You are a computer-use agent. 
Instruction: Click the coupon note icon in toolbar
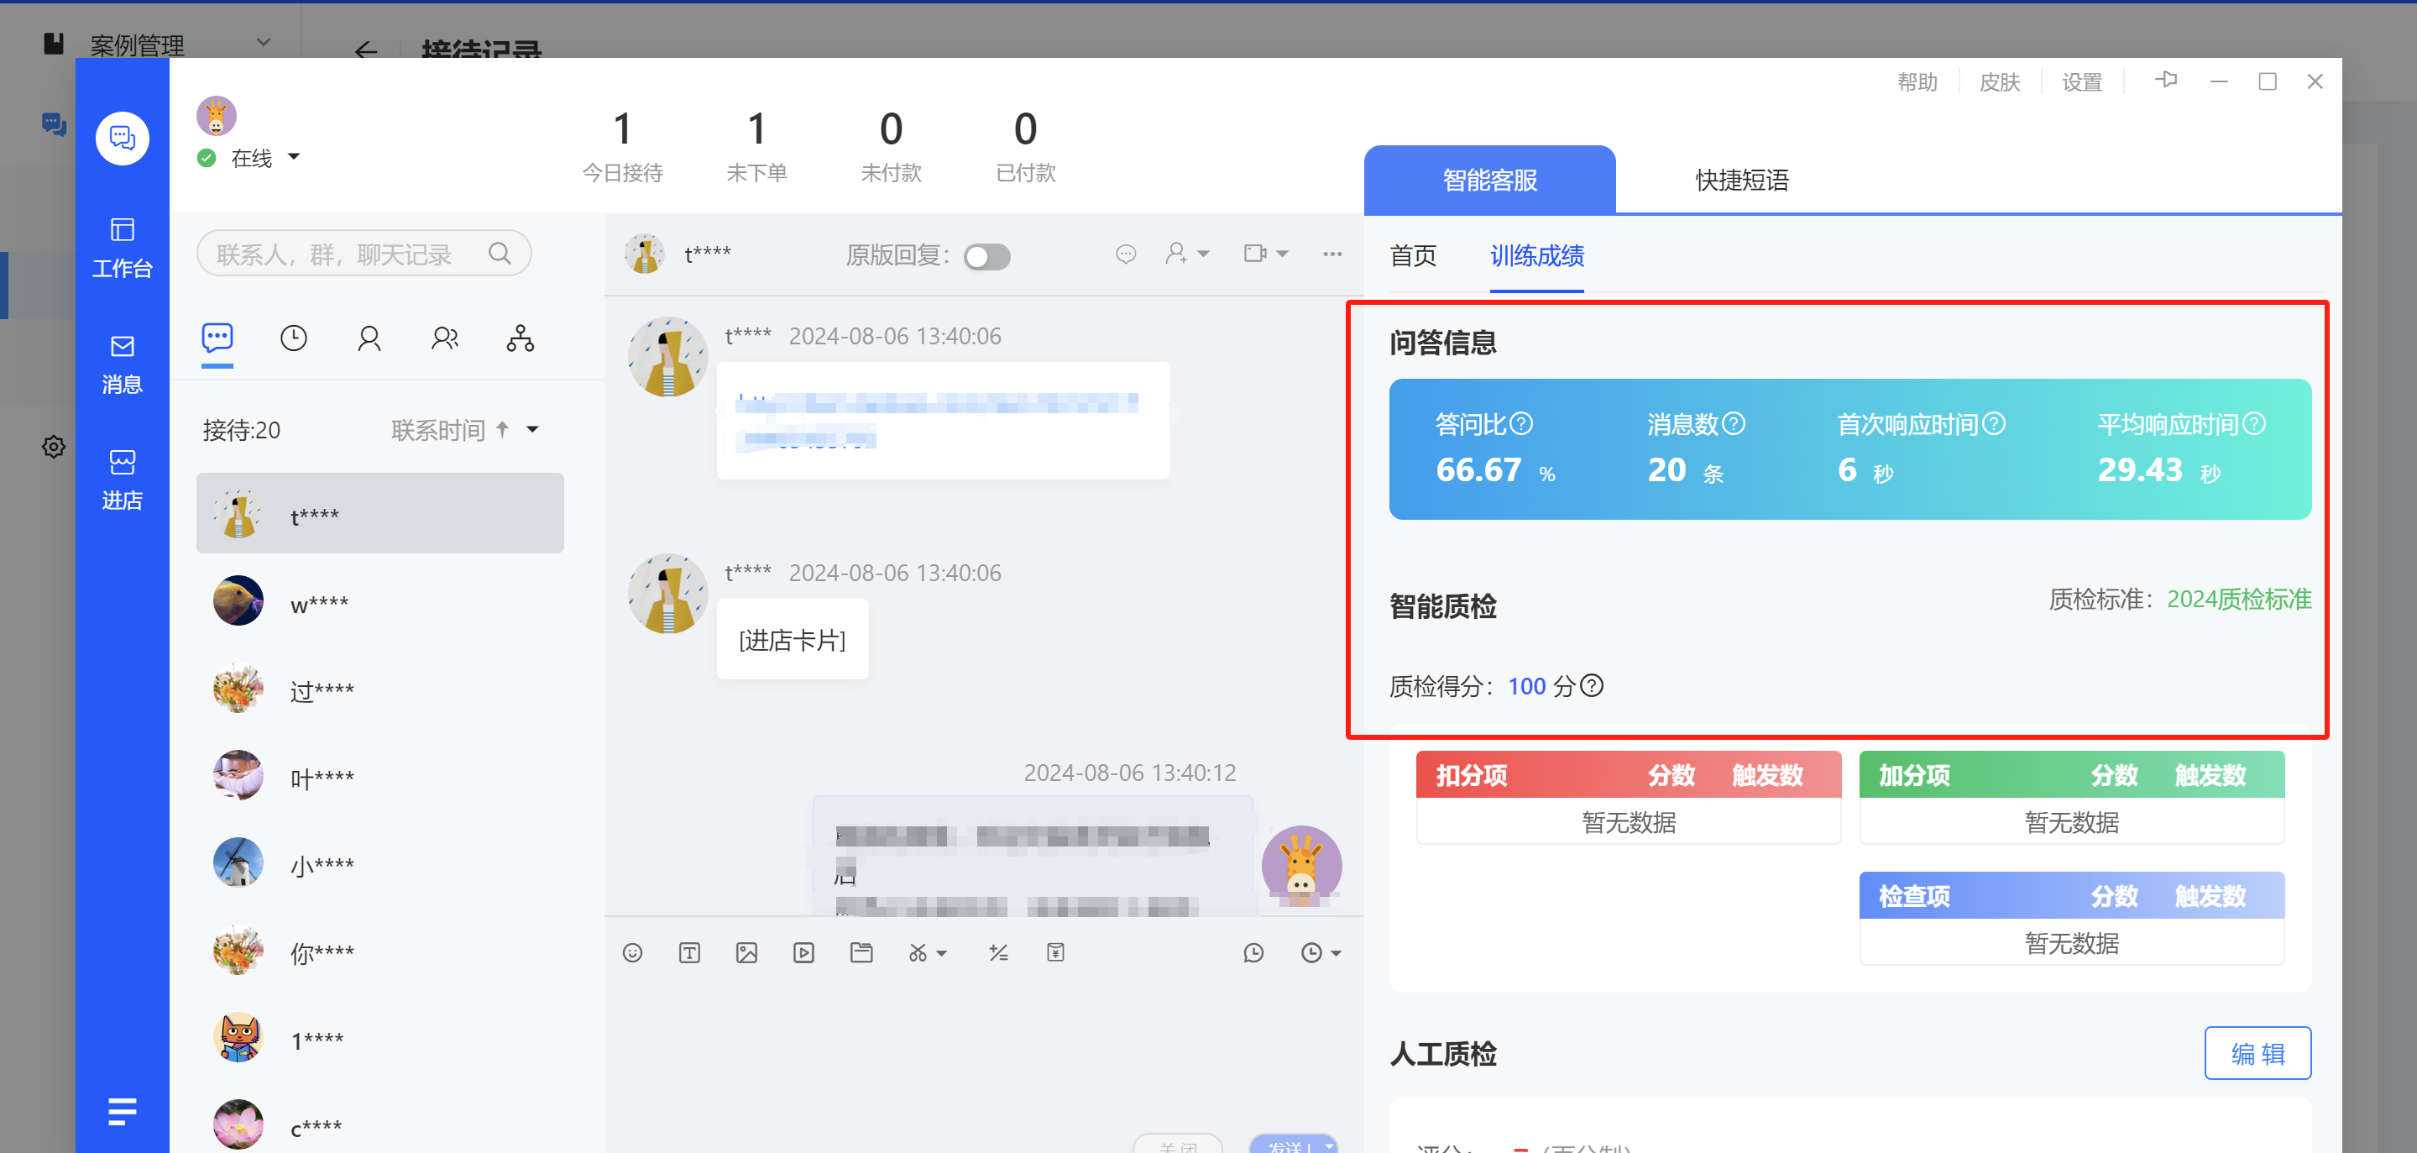coord(1055,953)
